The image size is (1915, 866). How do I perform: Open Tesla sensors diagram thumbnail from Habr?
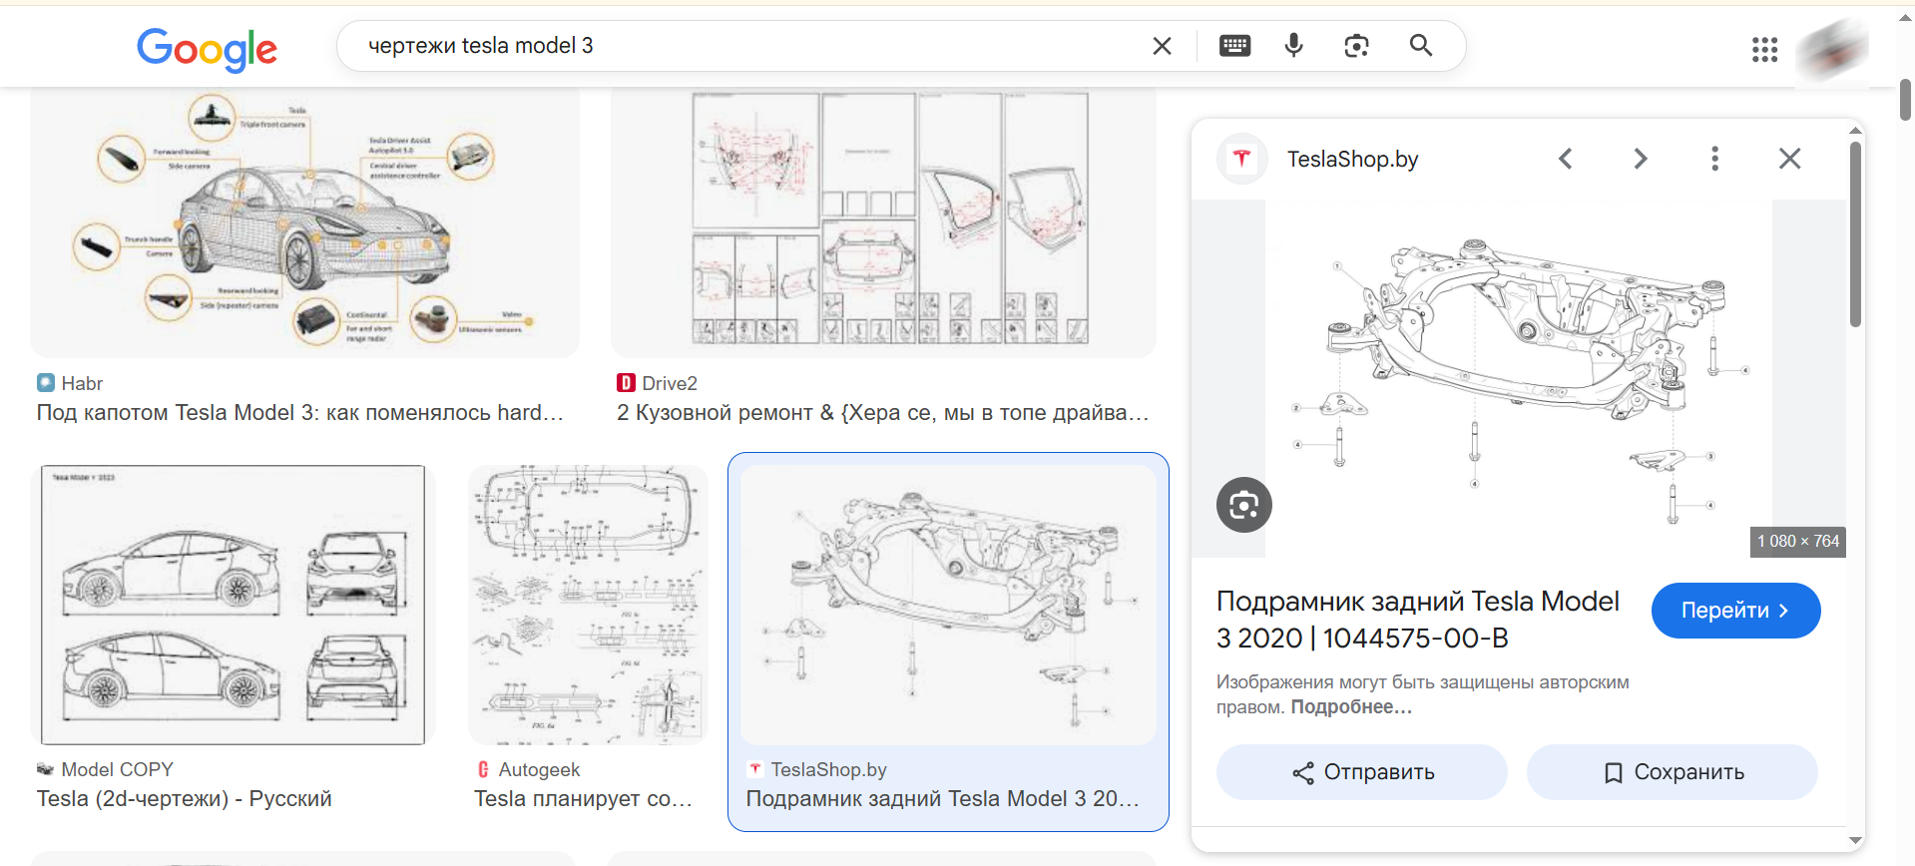pos(304,222)
